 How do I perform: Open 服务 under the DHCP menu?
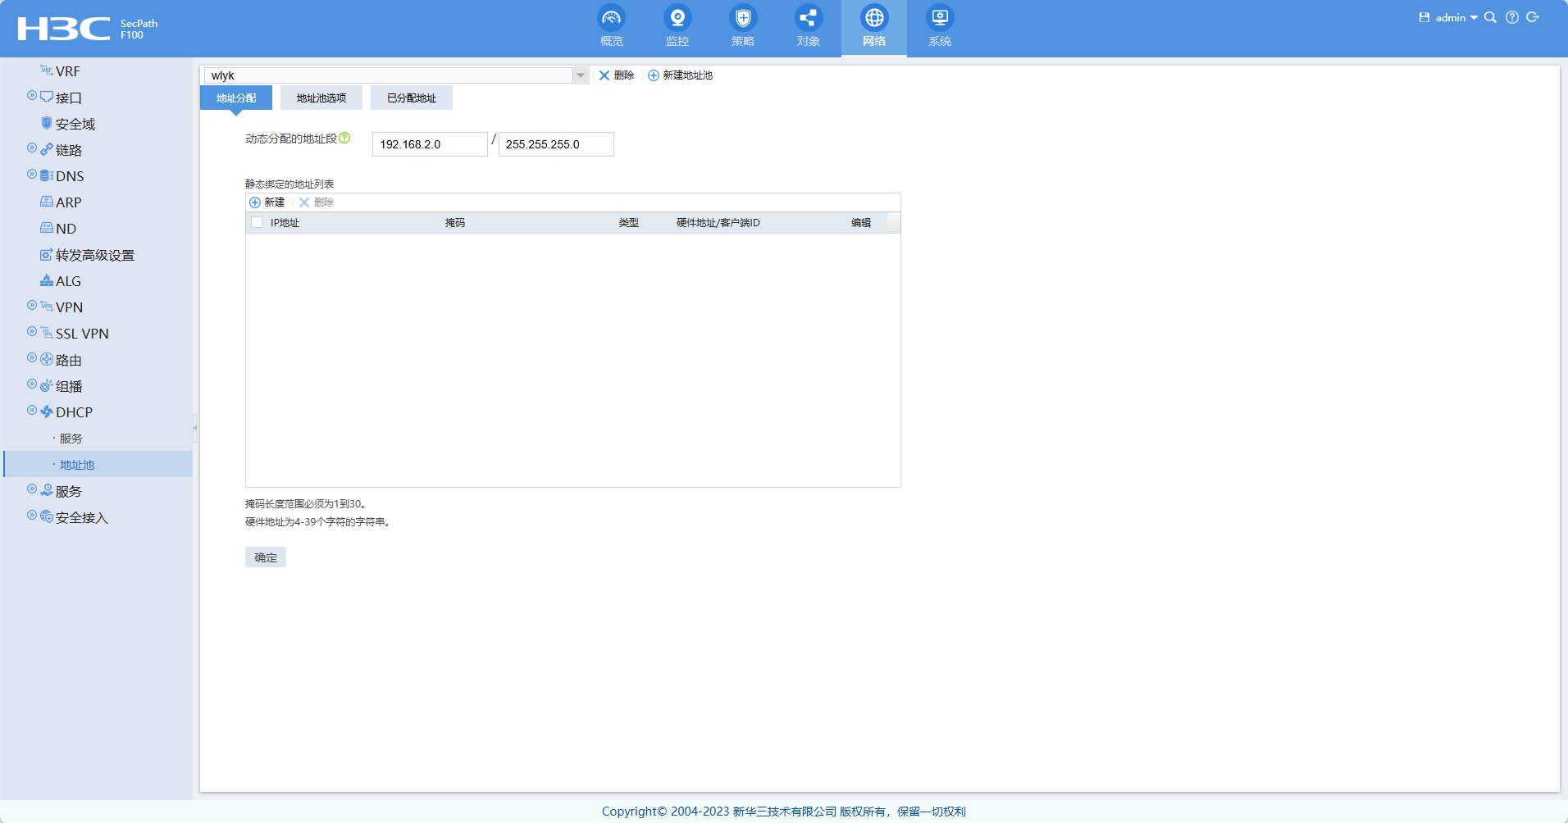pyautogui.click(x=71, y=439)
